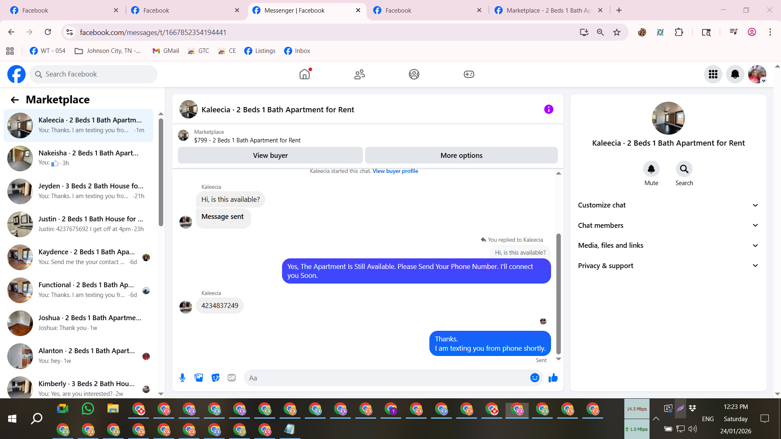Open the Windows notification center

[765, 419]
